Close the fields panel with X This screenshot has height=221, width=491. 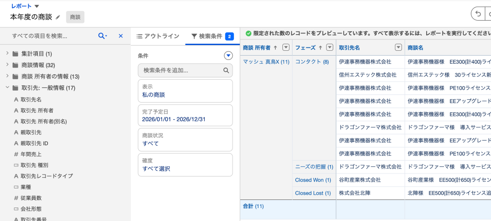pos(120,36)
